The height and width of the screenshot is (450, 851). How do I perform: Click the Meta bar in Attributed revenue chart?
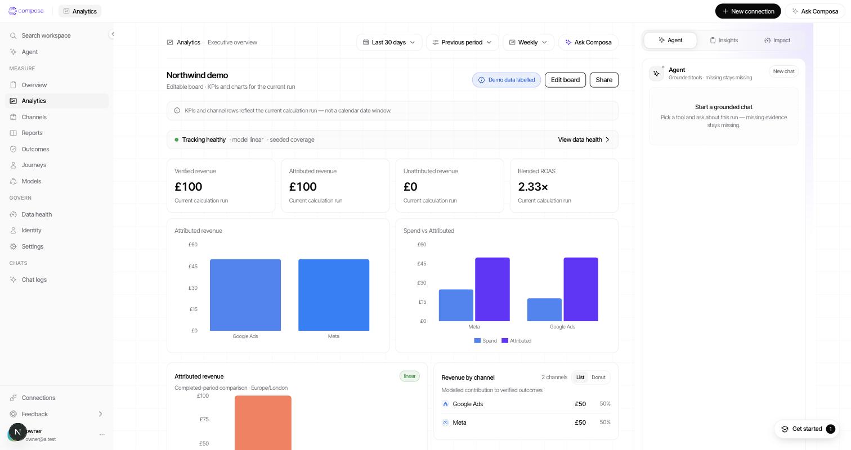334,295
